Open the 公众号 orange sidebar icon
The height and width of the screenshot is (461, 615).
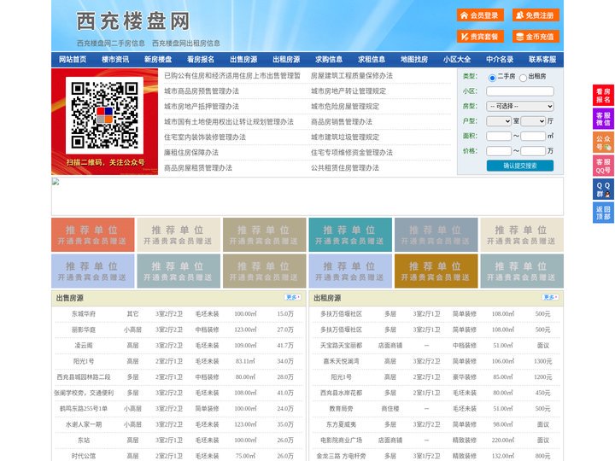coord(603,143)
